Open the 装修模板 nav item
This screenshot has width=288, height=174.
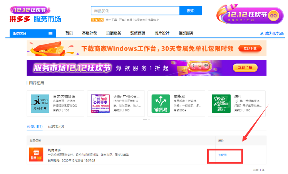(138, 33)
